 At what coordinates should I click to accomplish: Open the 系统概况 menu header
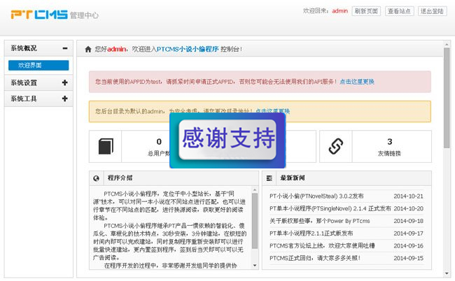(x=38, y=48)
